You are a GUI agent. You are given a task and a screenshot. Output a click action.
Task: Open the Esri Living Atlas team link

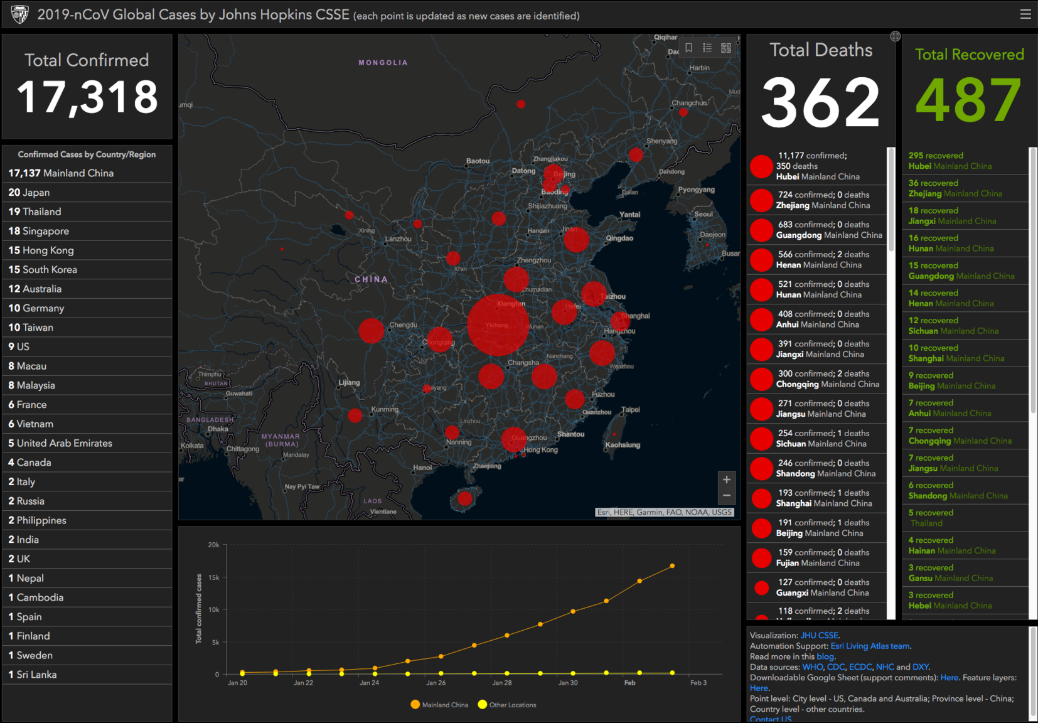click(870, 646)
